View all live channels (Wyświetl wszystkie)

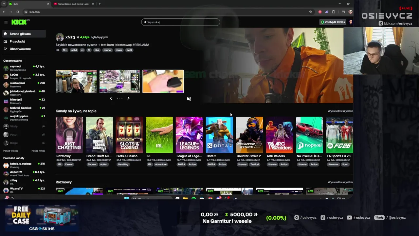340,111
